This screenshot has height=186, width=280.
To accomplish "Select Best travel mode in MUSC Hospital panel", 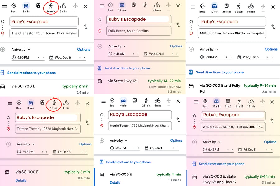I will [x=202, y=8].
